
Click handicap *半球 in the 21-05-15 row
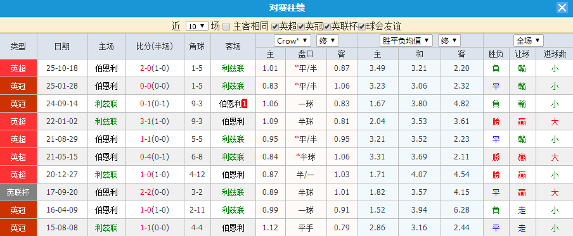pos(306,157)
